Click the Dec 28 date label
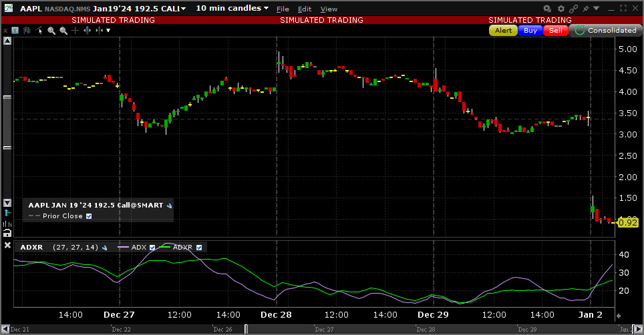The image size is (644, 335). [x=276, y=314]
